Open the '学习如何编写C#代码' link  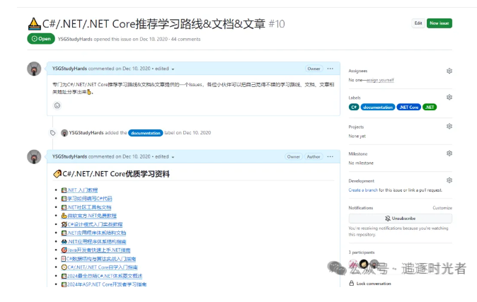(87, 199)
